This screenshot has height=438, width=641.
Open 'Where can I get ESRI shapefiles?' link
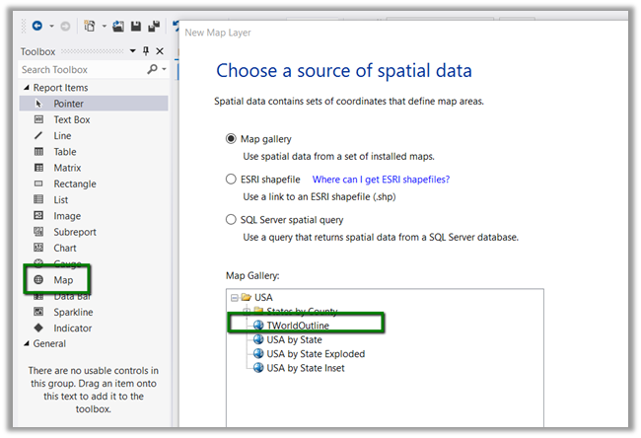(x=381, y=180)
